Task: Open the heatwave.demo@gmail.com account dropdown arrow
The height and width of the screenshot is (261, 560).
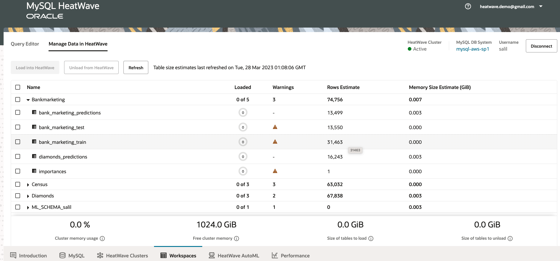Action: pyautogui.click(x=541, y=6)
